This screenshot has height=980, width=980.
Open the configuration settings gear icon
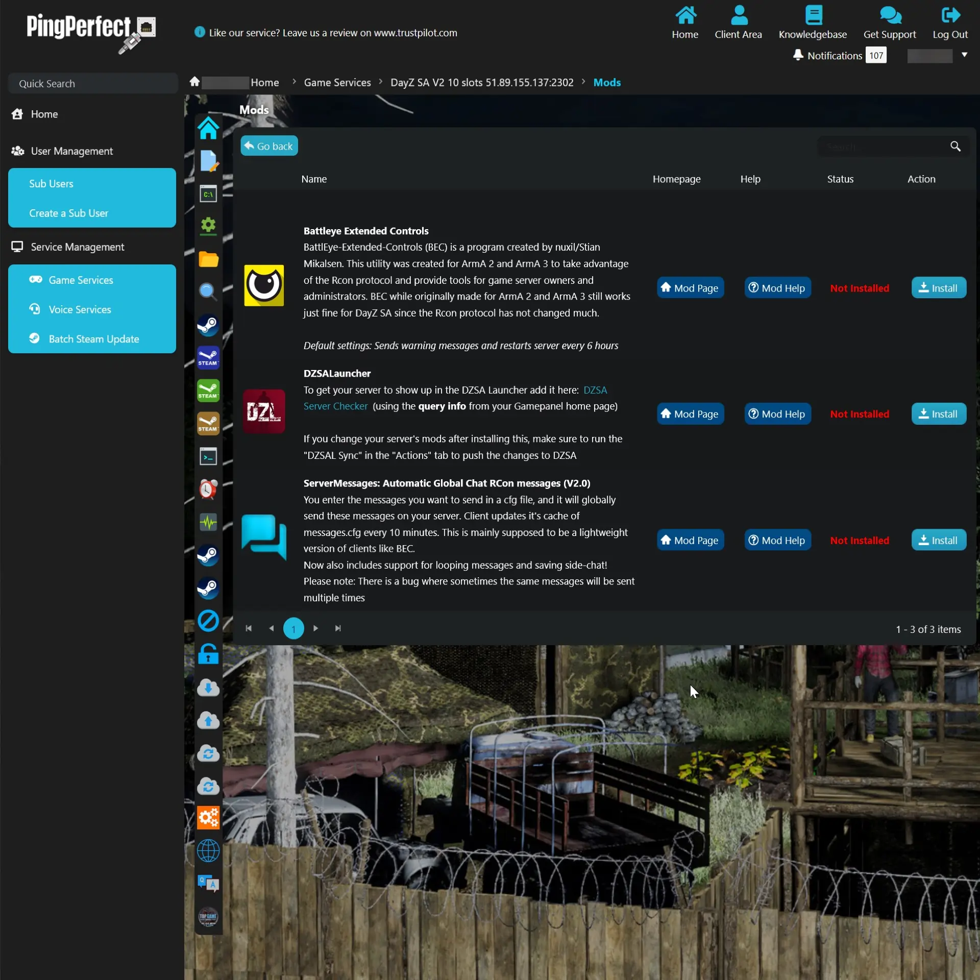point(208,226)
